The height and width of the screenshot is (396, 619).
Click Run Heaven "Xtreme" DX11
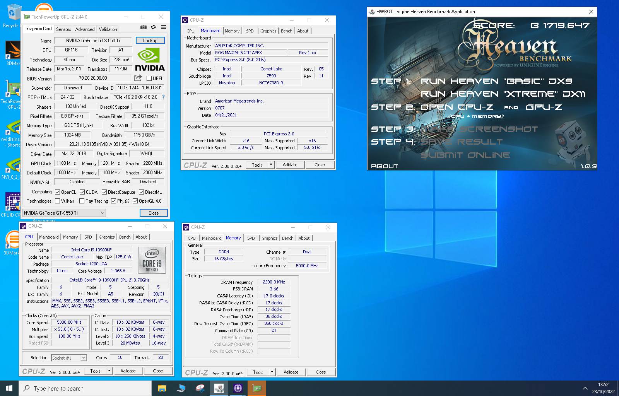point(503,94)
